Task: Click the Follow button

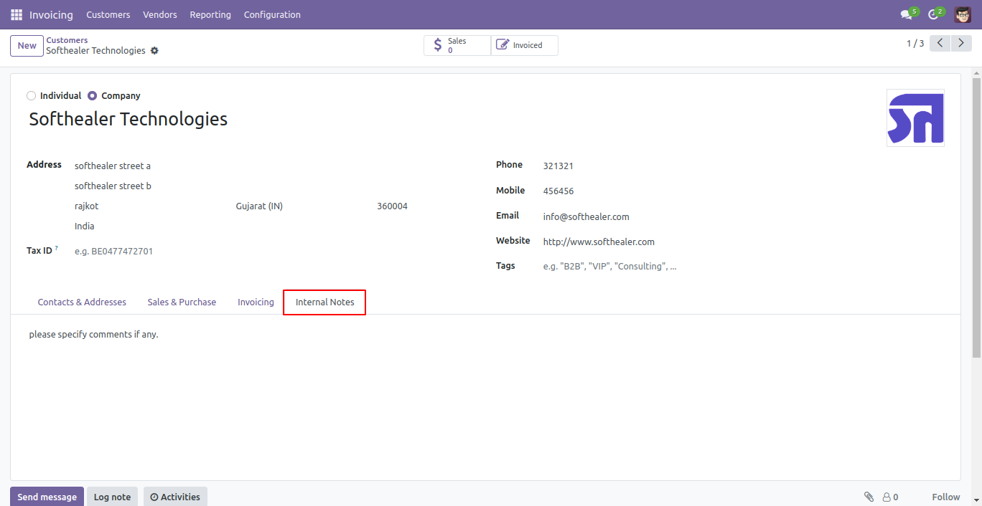Action: tap(946, 497)
